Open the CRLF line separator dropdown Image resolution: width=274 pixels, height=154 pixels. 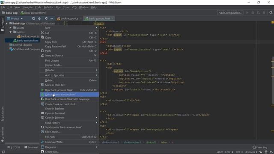[x=229, y=152]
